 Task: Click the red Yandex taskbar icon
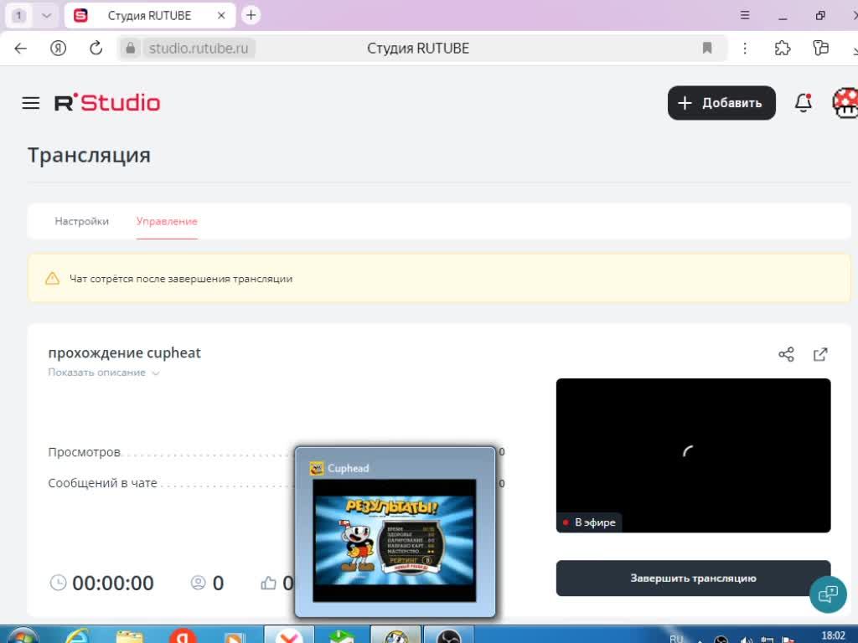pos(182,636)
